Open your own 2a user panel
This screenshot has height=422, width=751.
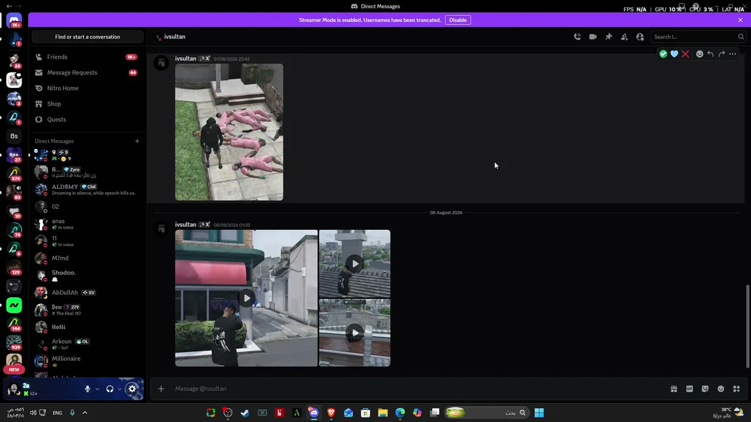[x=41, y=389]
